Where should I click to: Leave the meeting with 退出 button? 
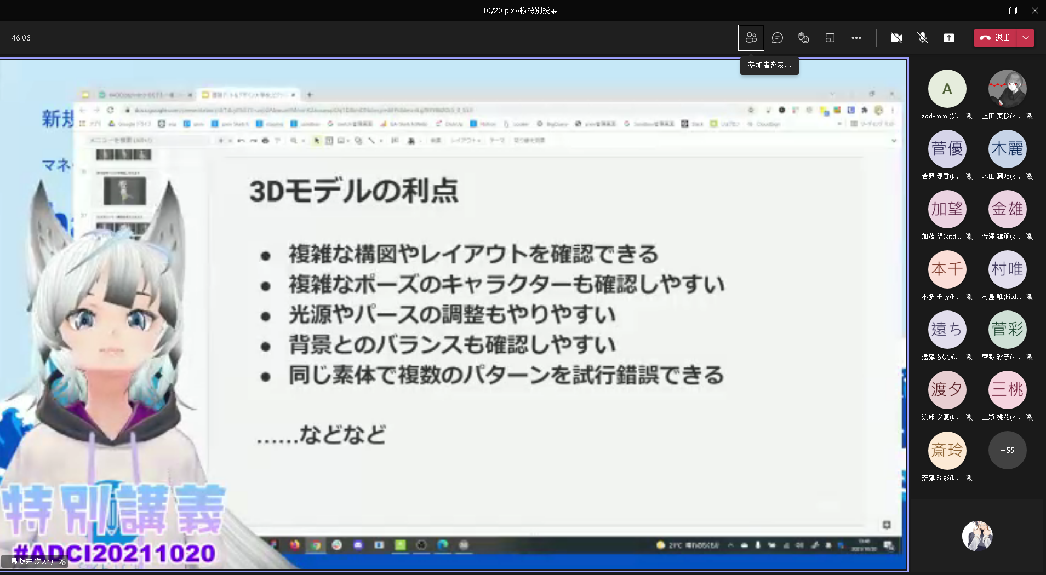point(996,38)
